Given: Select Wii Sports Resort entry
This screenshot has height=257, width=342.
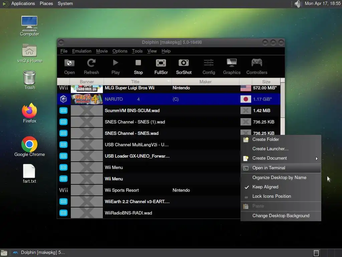Looking at the screenshot, I should click(x=122, y=190).
